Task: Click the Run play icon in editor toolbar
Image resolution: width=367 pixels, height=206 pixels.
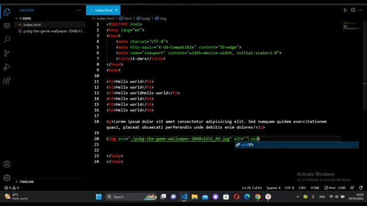Action: click(x=345, y=10)
